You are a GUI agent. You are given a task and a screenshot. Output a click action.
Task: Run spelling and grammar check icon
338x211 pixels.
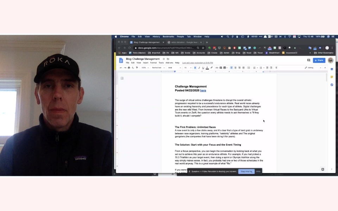pos(133,68)
